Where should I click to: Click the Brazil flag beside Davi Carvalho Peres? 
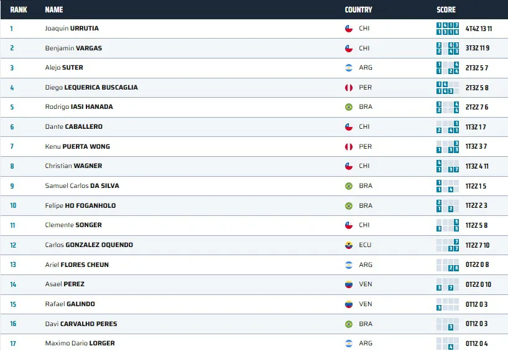click(x=349, y=324)
